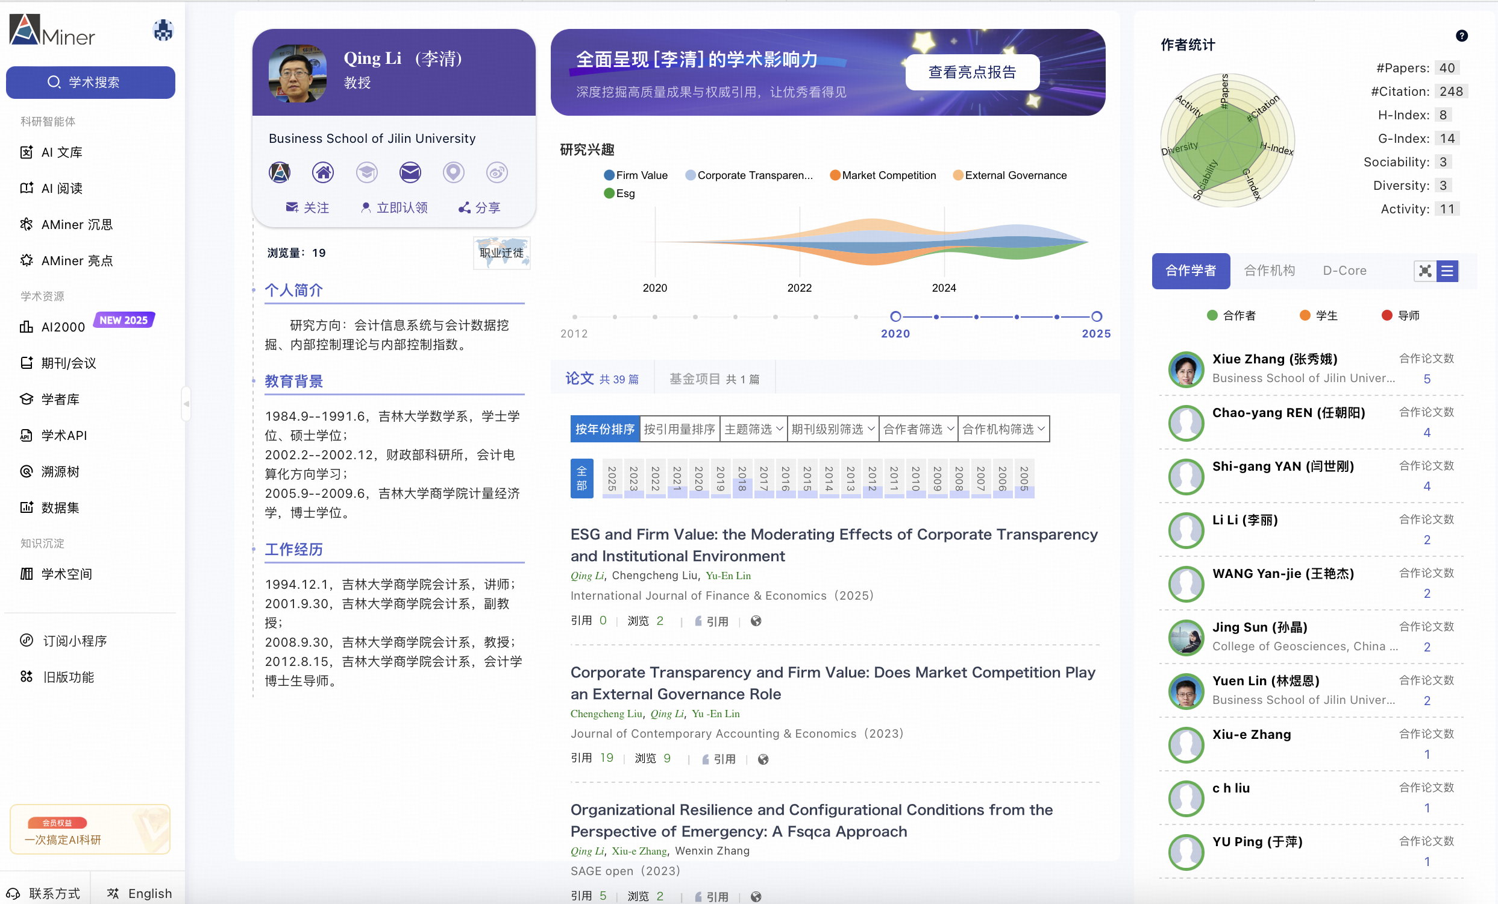Switch co-author panel to list view

pos(1447,271)
